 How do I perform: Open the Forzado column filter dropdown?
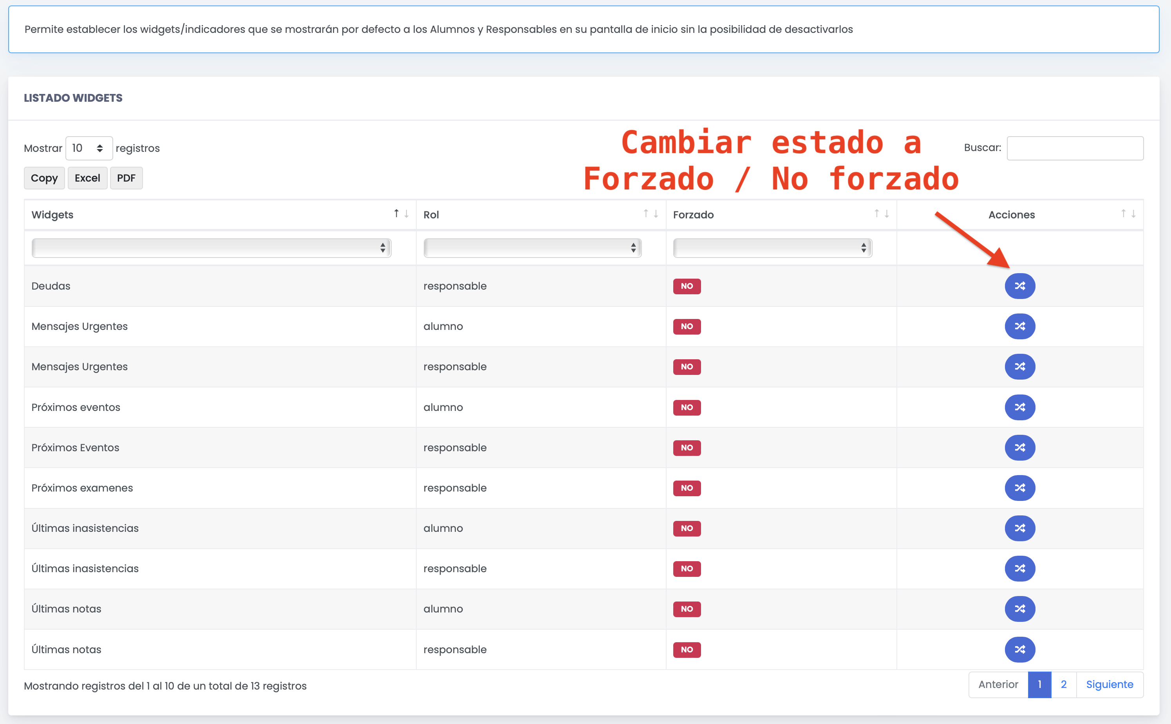[772, 248]
